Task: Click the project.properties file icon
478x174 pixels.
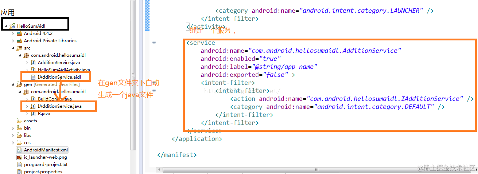Action: click(19, 171)
